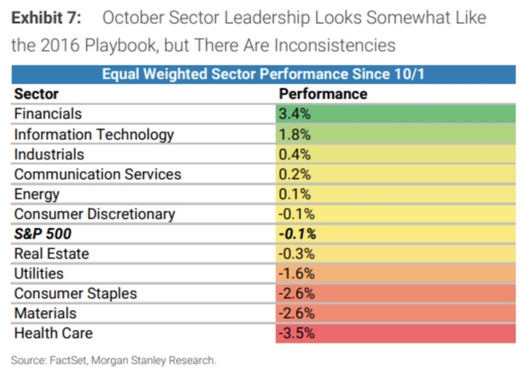Screen dimensions: 530x372
Task: Click the bold S&P 500 label
Action: pyautogui.click(x=43, y=234)
